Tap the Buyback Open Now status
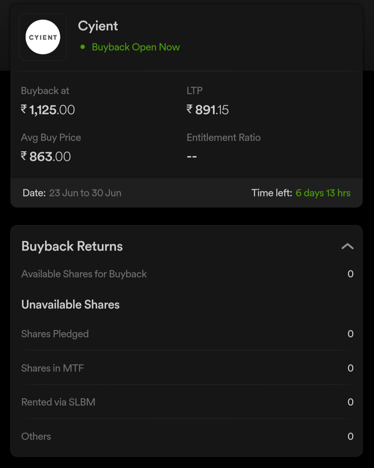 click(136, 47)
